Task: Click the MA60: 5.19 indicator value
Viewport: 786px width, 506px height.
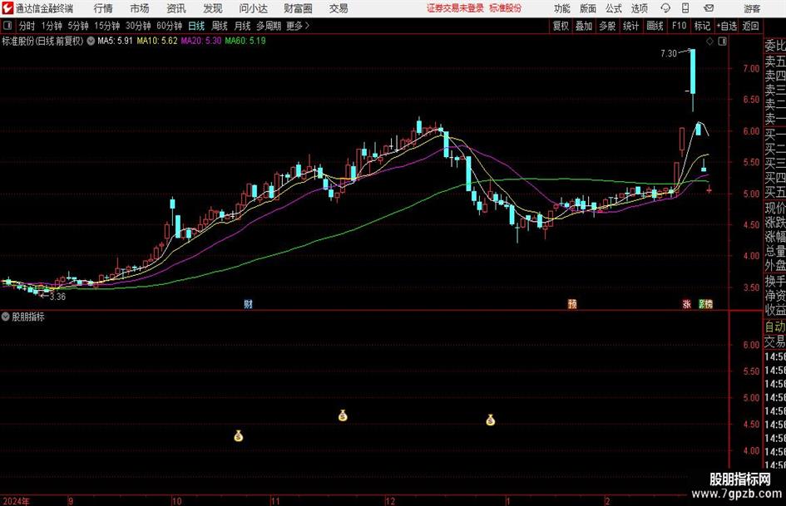Action: 245,41
